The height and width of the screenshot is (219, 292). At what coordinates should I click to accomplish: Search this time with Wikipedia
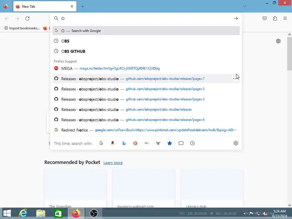click(x=158, y=143)
